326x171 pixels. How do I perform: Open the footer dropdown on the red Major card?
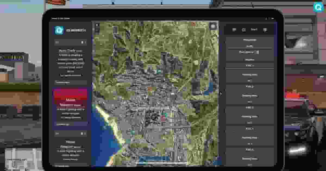[70, 124]
